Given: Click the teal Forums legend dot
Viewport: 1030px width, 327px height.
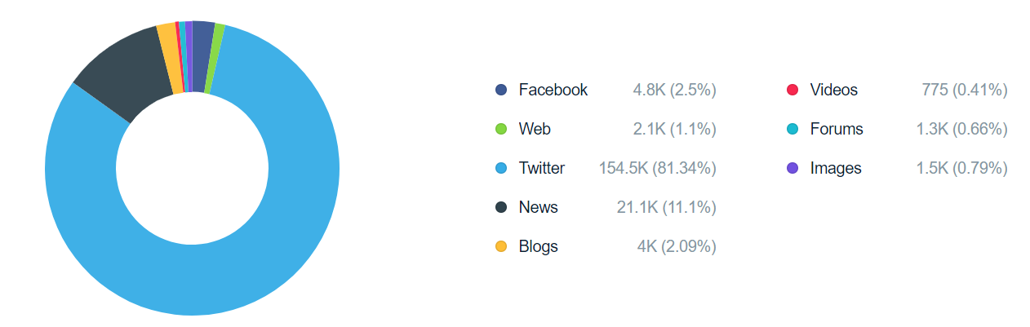Looking at the screenshot, I should (x=792, y=129).
